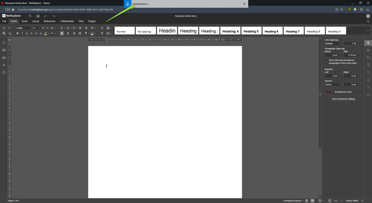Click the Save document icon
The image size is (372, 203).
click(30, 16)
